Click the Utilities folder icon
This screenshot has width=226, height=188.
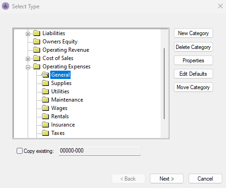[46, 91]
